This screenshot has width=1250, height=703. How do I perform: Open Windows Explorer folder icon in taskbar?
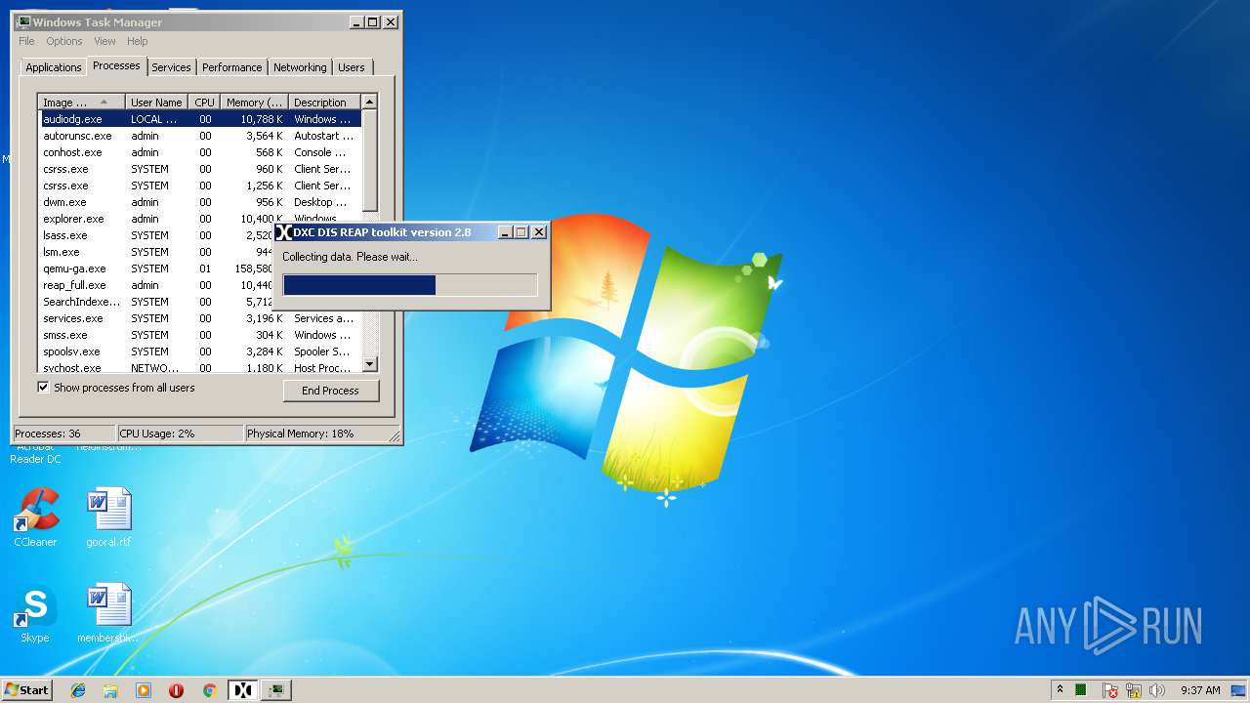coord(110,690)
